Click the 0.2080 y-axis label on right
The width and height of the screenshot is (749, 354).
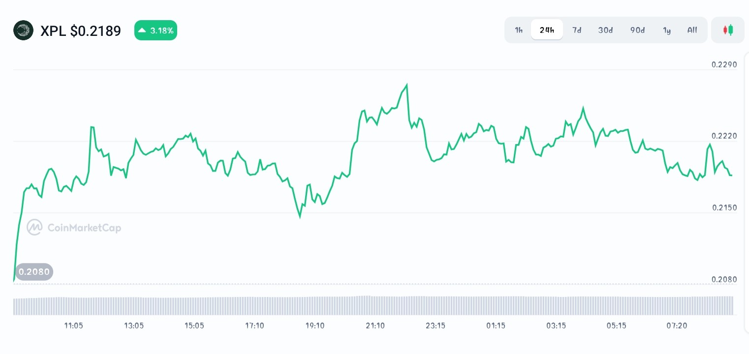(724, 279)
